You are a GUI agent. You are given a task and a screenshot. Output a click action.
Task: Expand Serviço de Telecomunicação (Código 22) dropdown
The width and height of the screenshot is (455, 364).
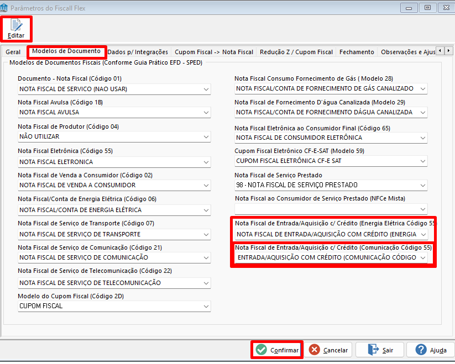click(x=206, y=283)
